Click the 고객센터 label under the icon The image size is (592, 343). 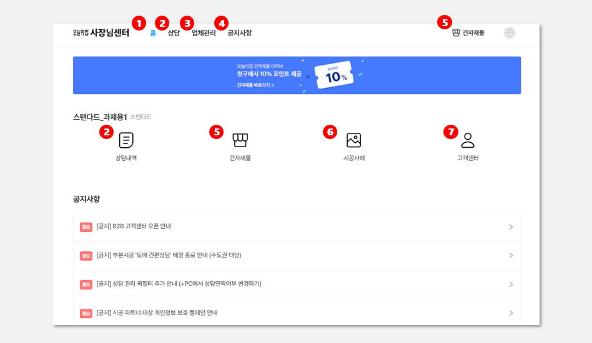pyautogui.click(x=468, y=158)
